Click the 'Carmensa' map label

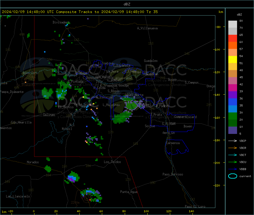(x=173, y=143)
